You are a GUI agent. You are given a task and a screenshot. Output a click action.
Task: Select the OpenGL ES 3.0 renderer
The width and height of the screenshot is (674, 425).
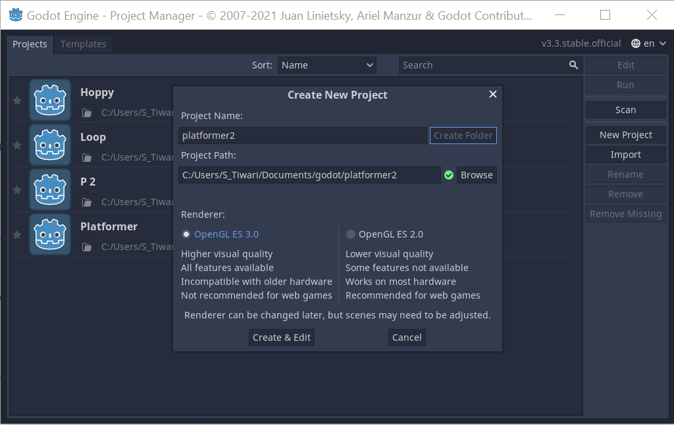(x=220, y=234)
